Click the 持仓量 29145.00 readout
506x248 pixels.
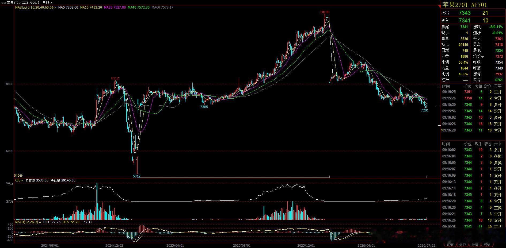point(63,180)
